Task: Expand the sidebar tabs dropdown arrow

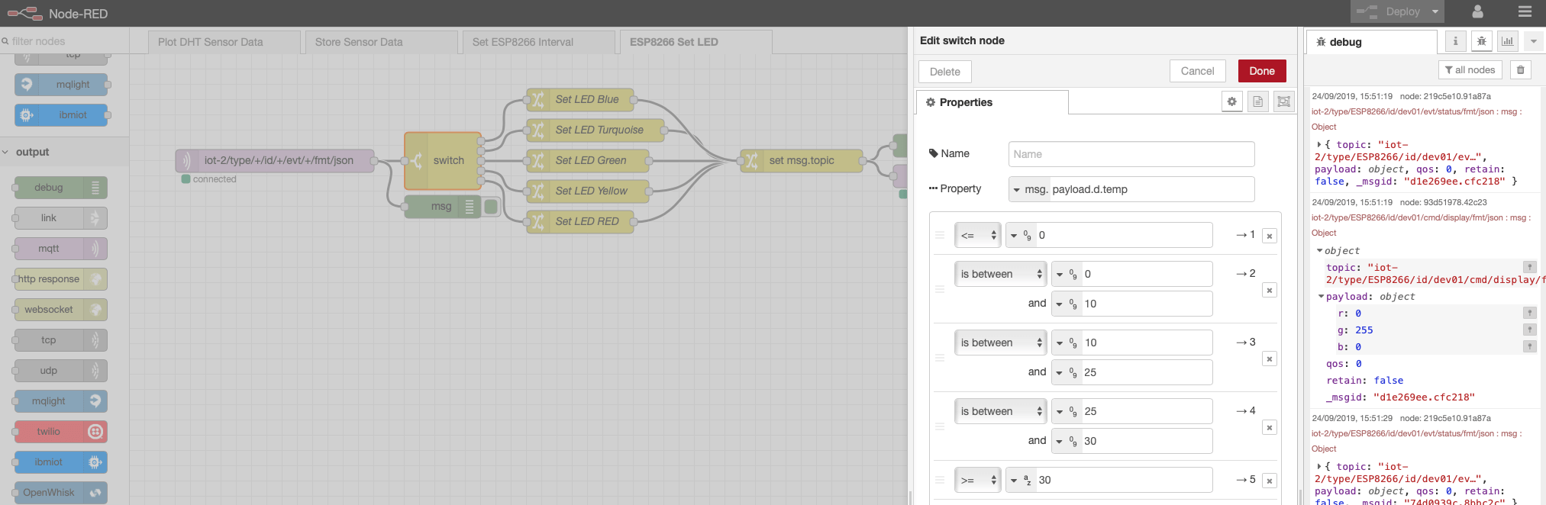Action: click(x=1533, y=41)
